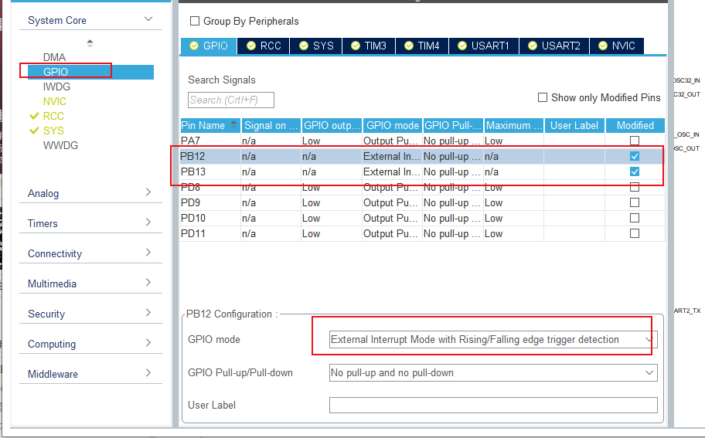Click PD10 Output Push Pull mode cell
Screen dimensions: 705x438
392,218
